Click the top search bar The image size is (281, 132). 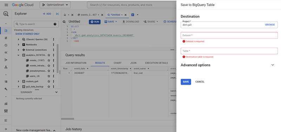pyautogui.click(x=132, y=5)
